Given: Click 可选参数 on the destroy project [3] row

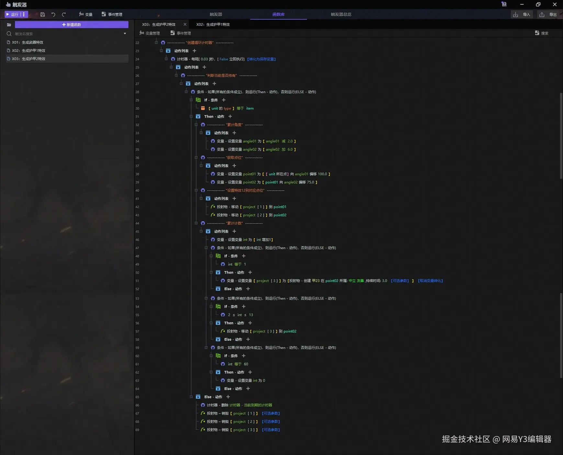Looking at the screenshot, I should [x=271, y=430].
